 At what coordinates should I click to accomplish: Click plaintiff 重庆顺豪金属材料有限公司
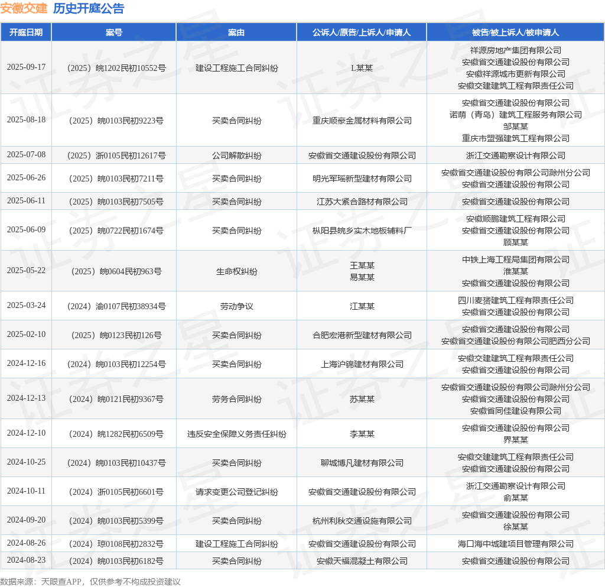click(362, 121)
